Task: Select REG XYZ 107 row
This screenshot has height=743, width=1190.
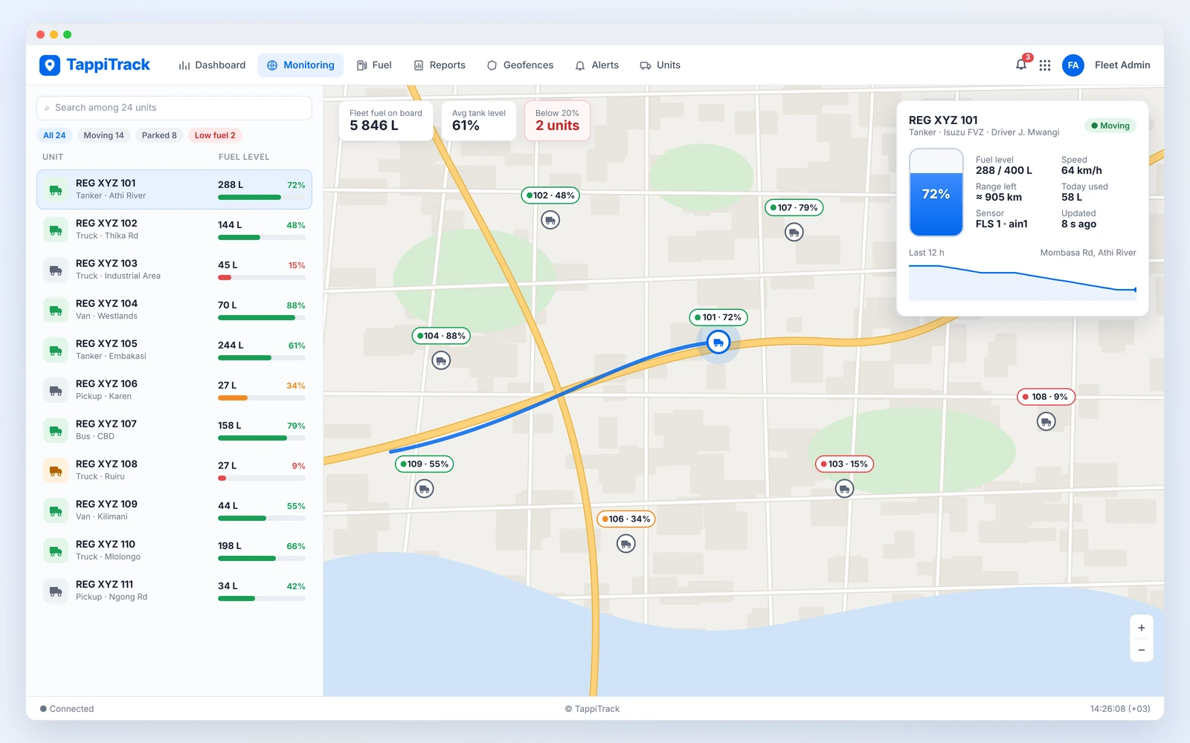Action: 174,430
